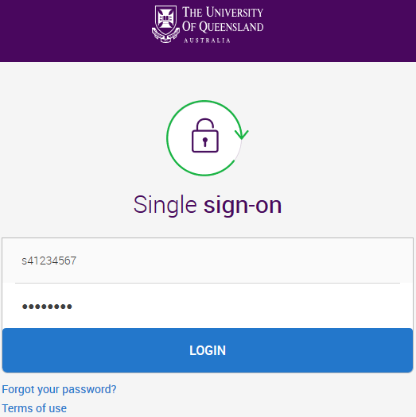The image size is (416, 417).
Task: Click the bold 'sign-on' heading text
Action: point(243,205)
